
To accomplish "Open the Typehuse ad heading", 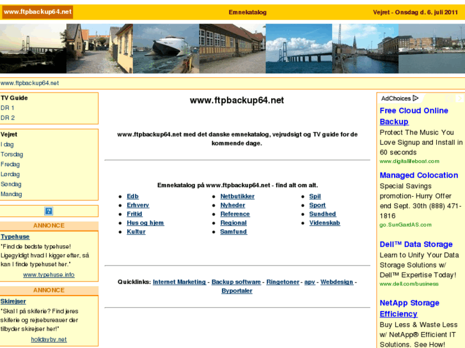I will tap(15, 237).
